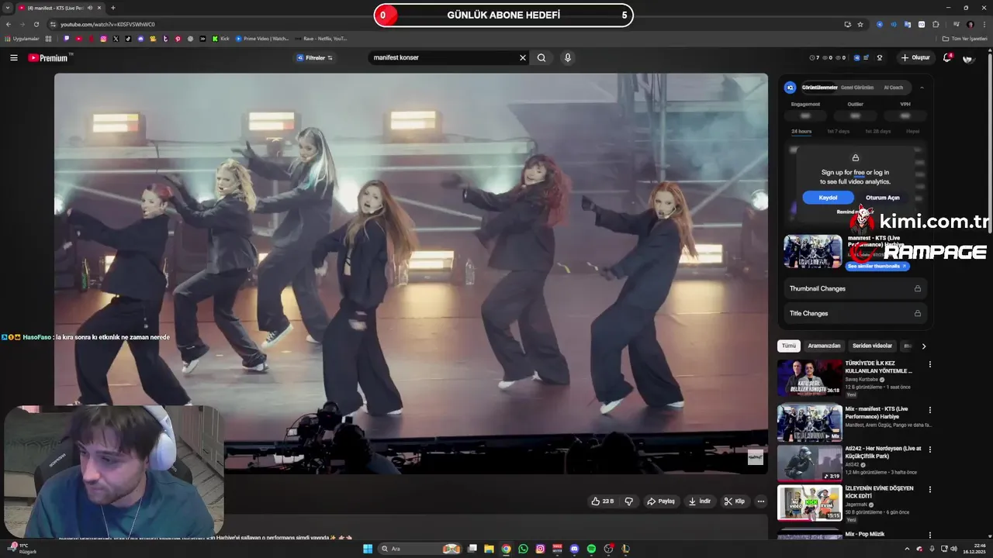Open the YouTube notifications bell
This screenshot has width=993, height=558.
click(946, 57)
